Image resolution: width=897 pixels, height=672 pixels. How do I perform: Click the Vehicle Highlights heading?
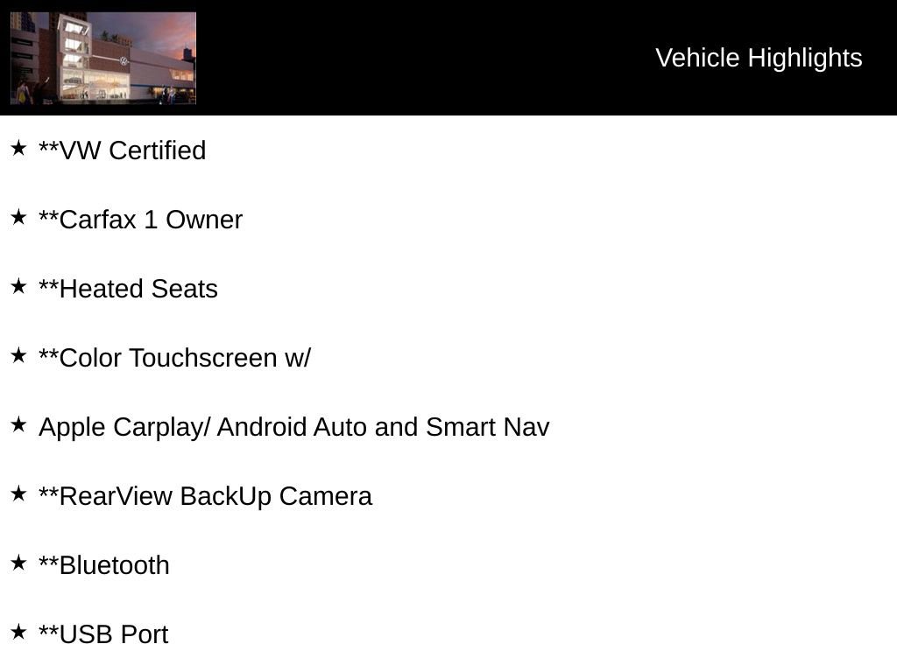coord(759,58)
